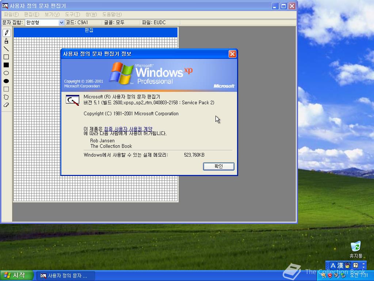
Task: Close the 사용자 정의 문자 편집기 정보 dialog
Action: pos(232,54)
